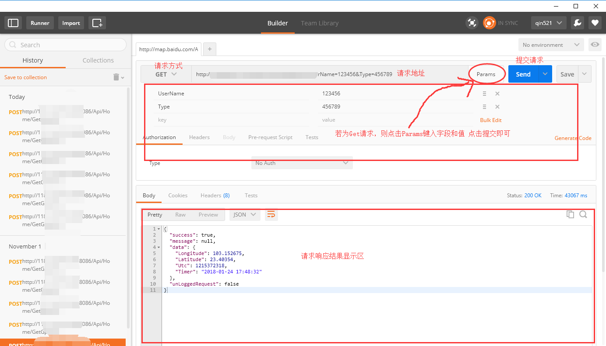
Task: Open the GET method dropdown
Action: point(166,74)
